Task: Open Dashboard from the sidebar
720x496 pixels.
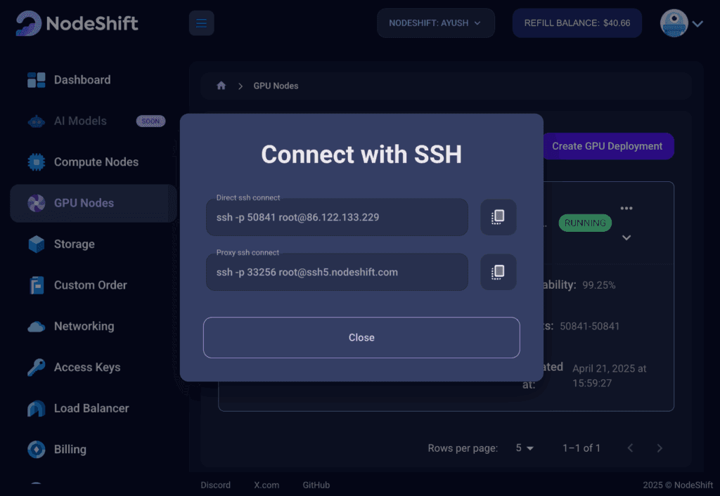Action: [82, 80]
